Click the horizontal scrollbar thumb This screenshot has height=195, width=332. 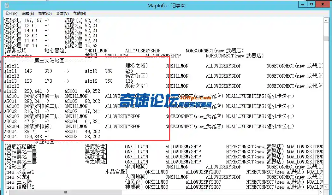coord(66,192)
